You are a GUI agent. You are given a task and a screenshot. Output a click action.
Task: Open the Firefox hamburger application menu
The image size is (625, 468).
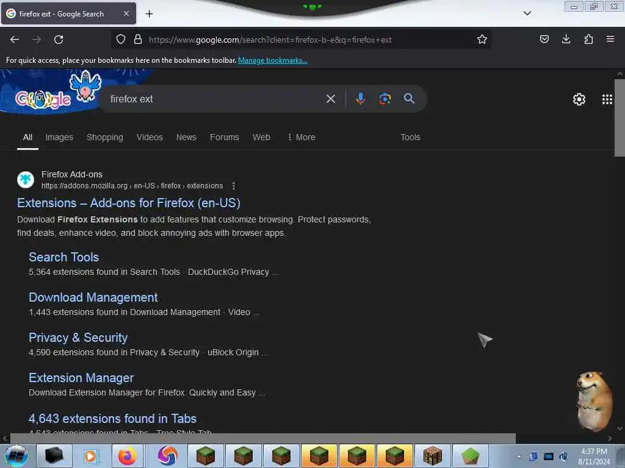[x=610, y=39]
